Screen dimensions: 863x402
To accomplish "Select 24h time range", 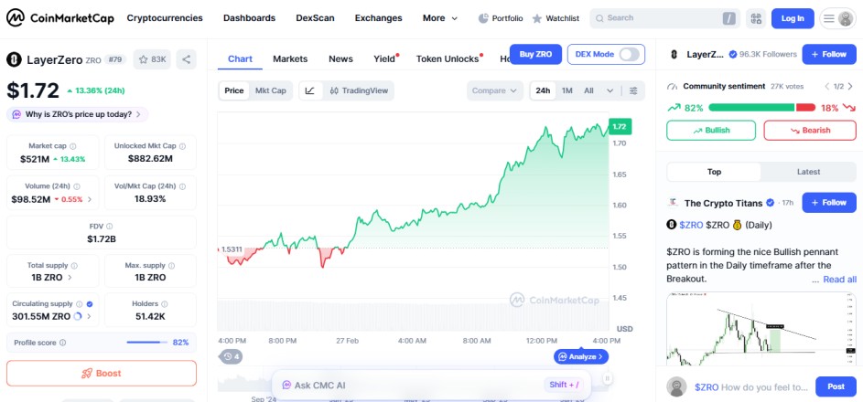I will (544, 90).
